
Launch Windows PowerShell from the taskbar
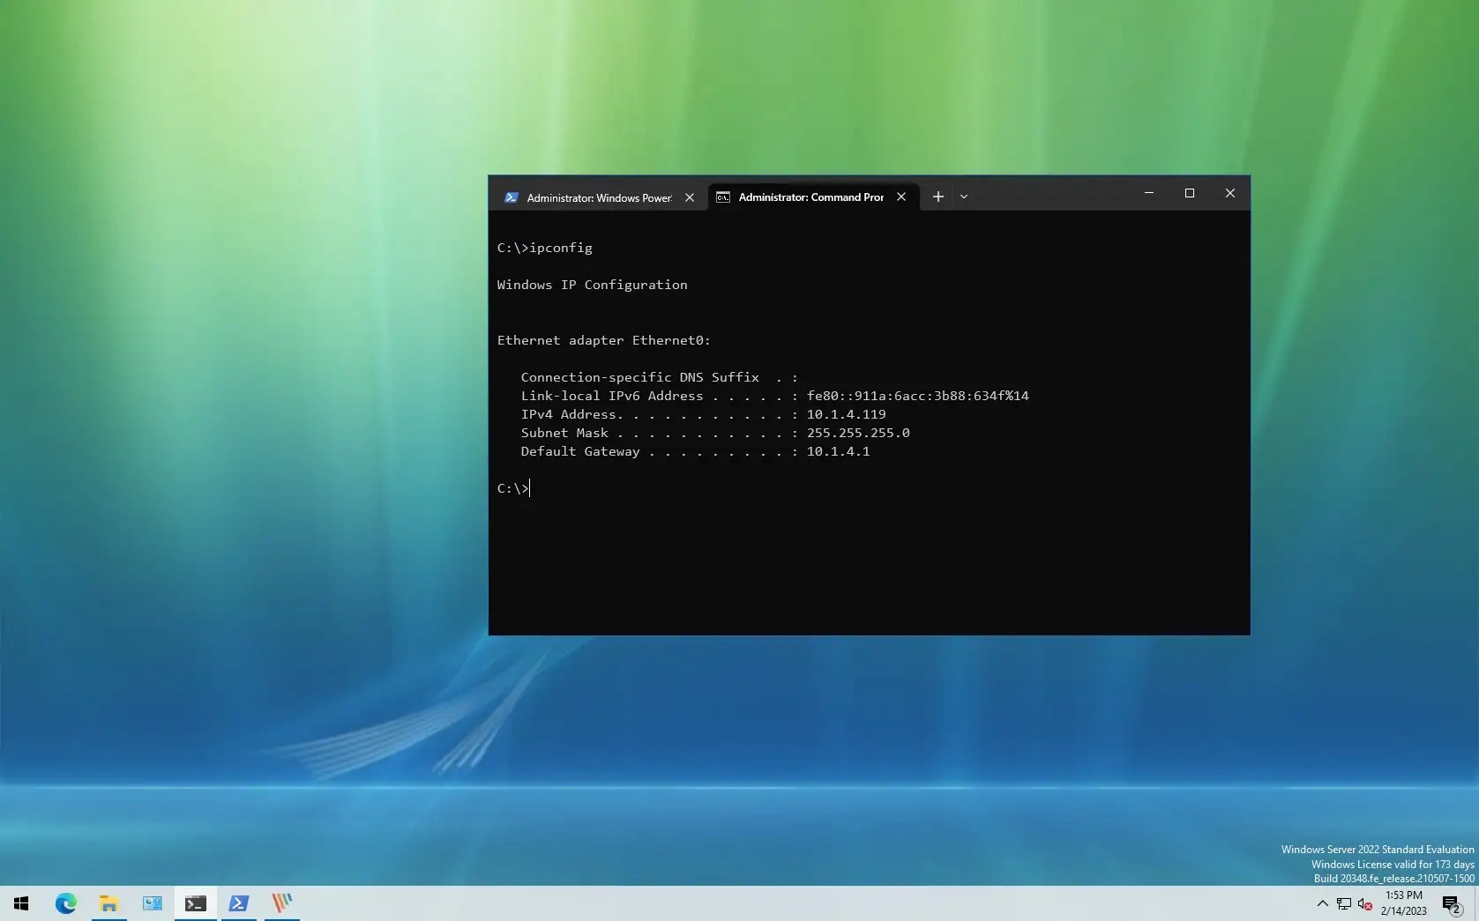pyautogui.click(x=238, y=903)
